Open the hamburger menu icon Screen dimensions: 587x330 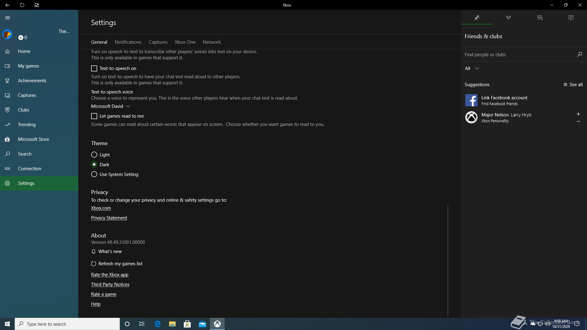tap(7, 18)
